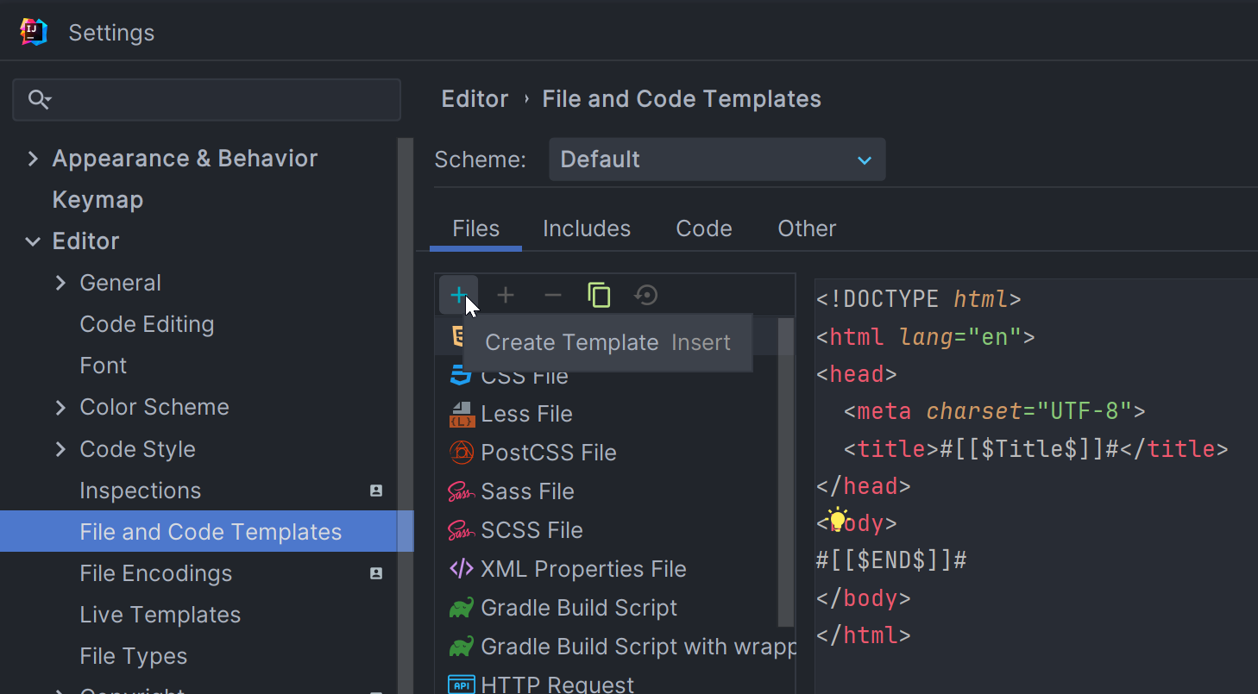Screen dimensions: 1258x694
Task: Click the Copy Template icon
Action: (x=599, y=296)
